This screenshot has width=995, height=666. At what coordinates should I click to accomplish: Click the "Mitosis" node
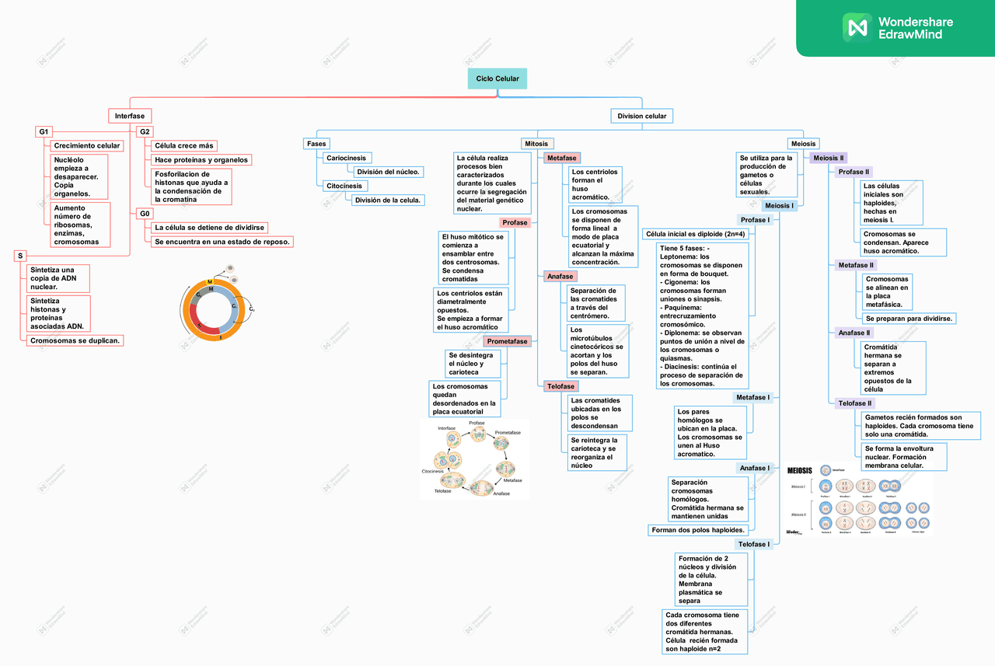tap(536, 144)
